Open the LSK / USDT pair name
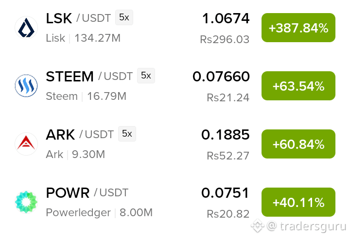This screenshot has height=238, width=350. click(78, 18)
